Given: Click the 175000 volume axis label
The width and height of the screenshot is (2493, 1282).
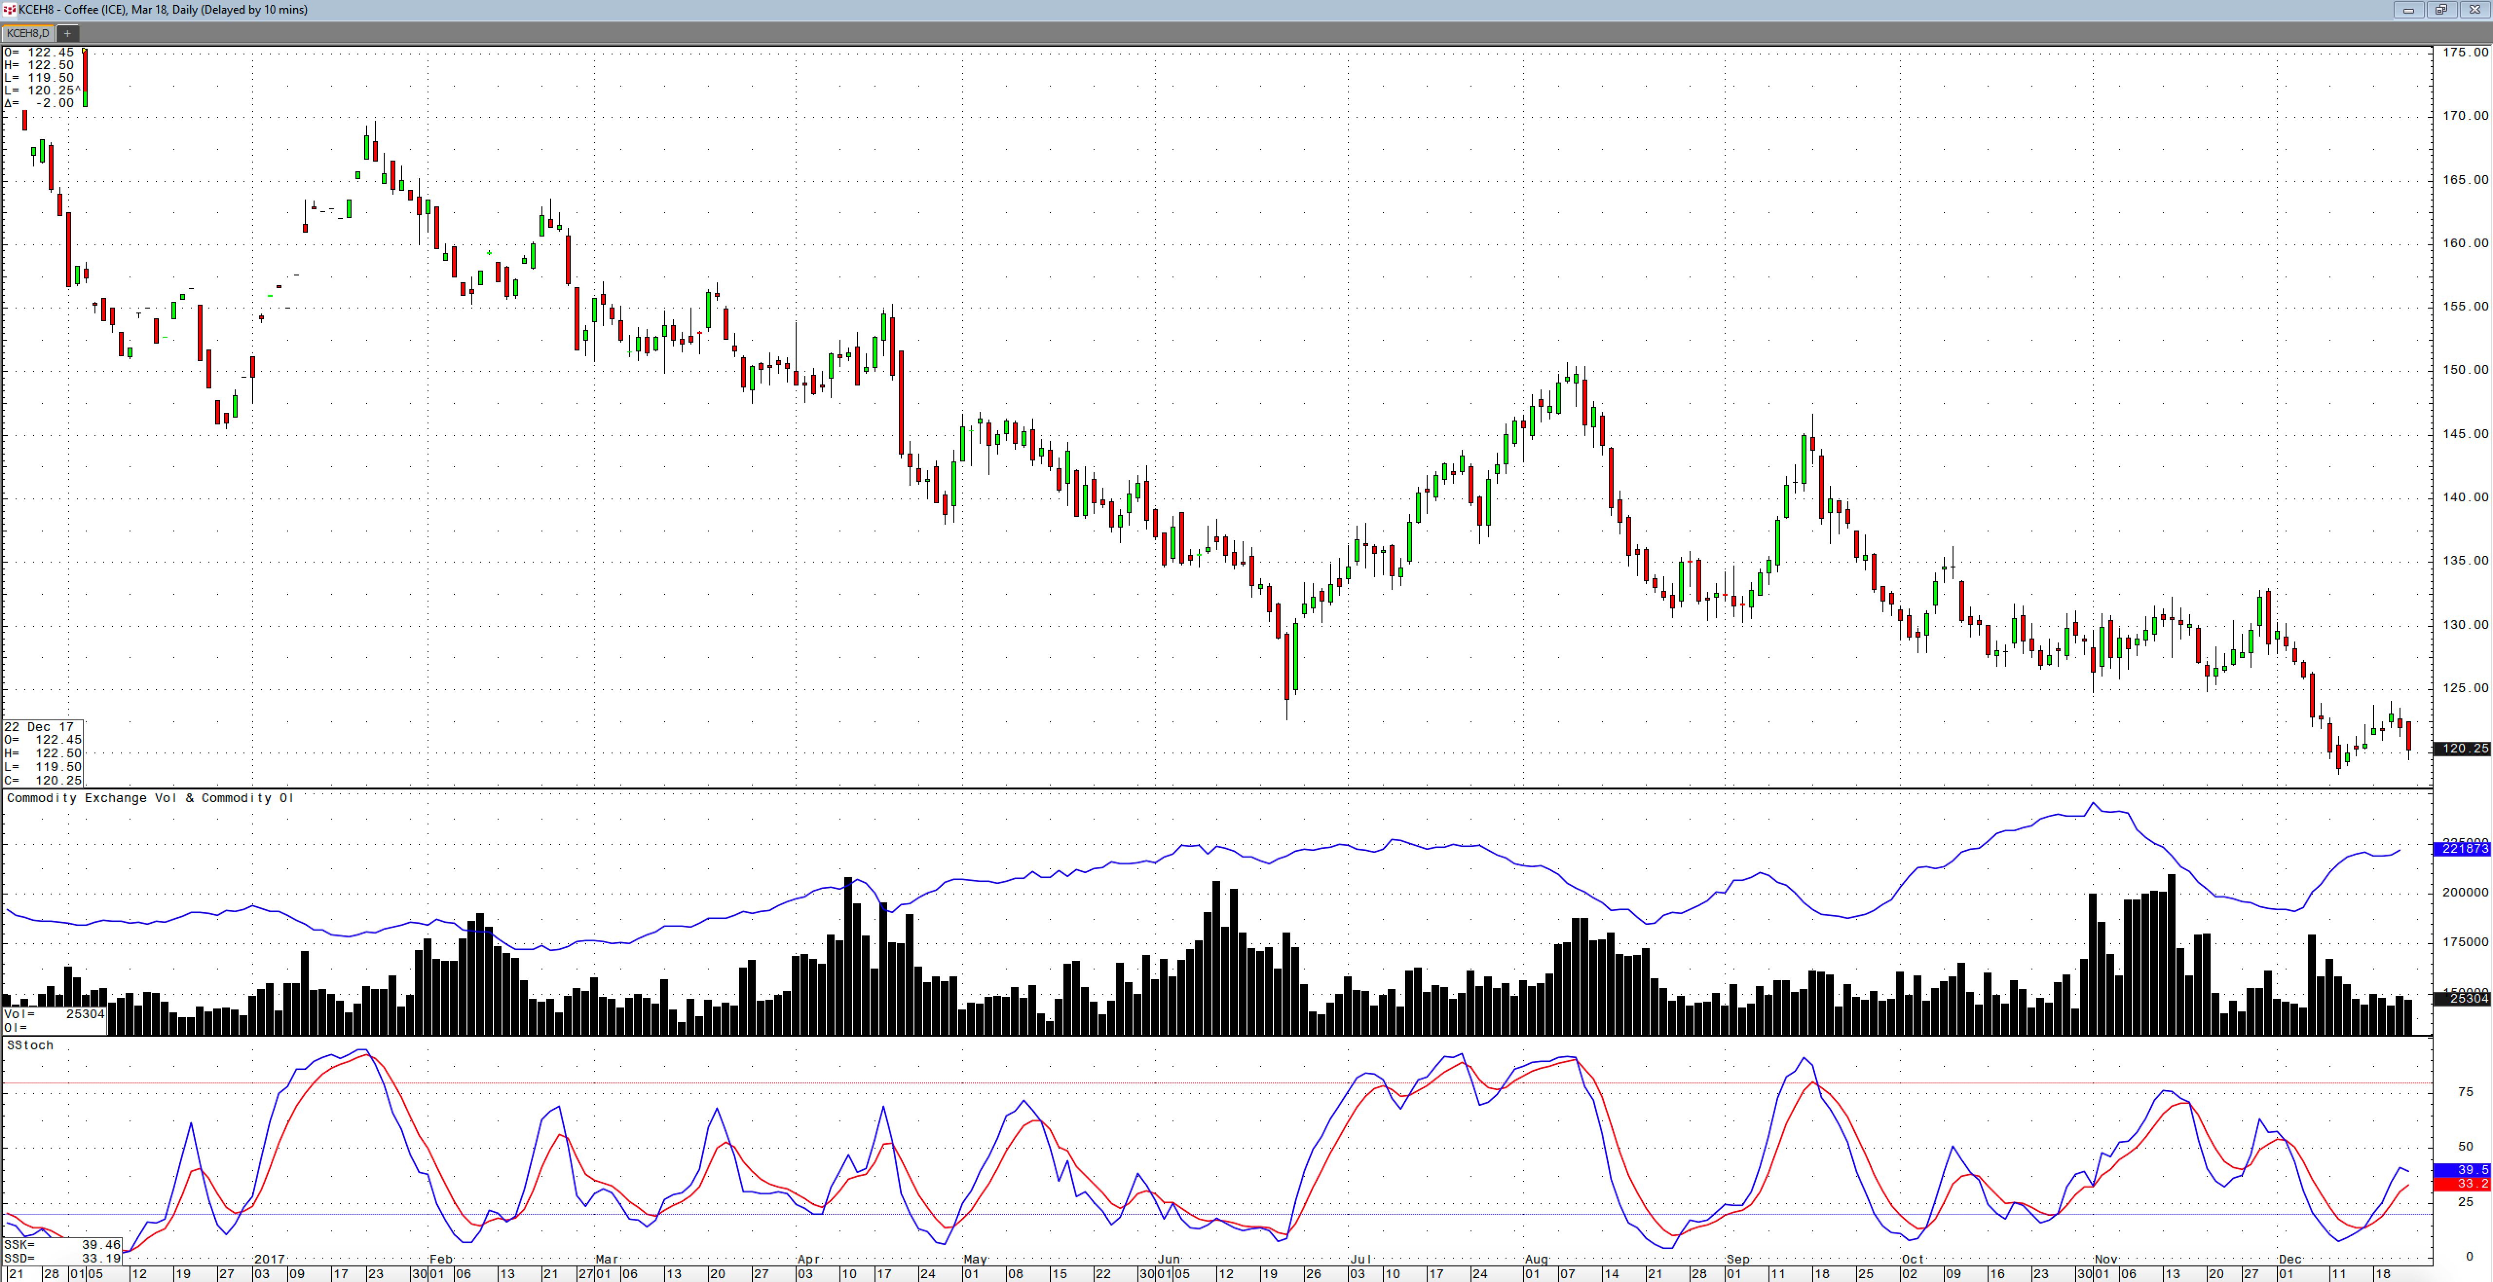Looking at the screenshot, I should pyautogui.click(x=2465, y=941).
